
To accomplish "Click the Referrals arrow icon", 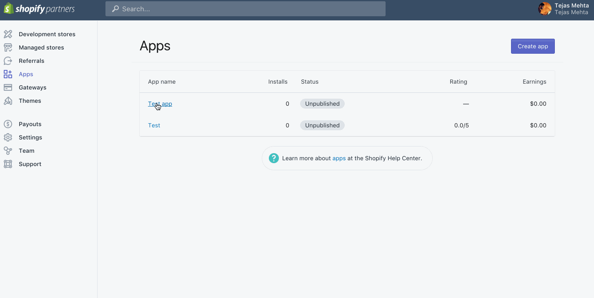I will click(8, 61).
